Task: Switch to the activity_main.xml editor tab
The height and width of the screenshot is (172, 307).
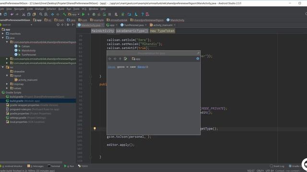Action: 163,25
